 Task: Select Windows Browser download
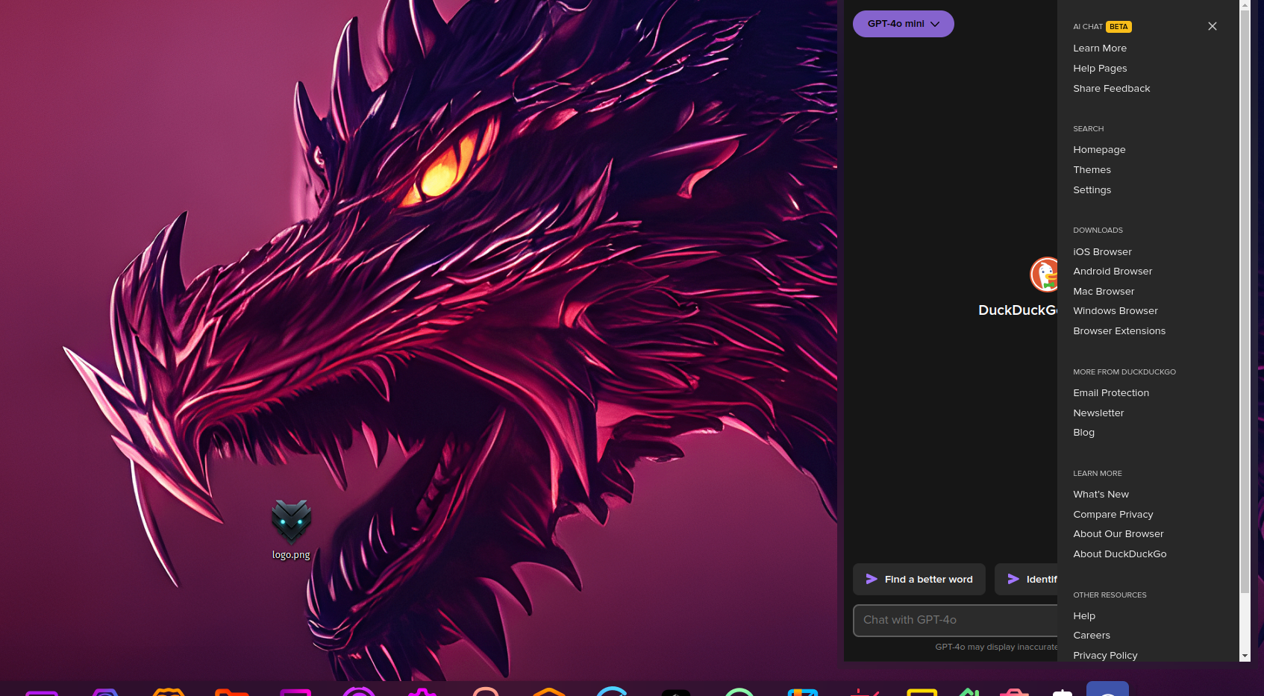[1116, 311]
